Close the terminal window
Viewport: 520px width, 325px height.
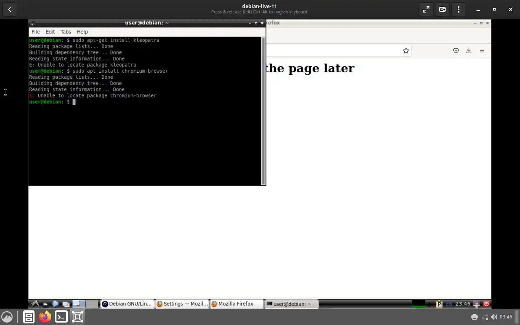262,23
